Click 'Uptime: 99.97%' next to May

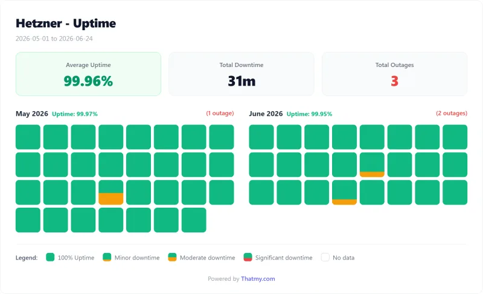point(75,114)
